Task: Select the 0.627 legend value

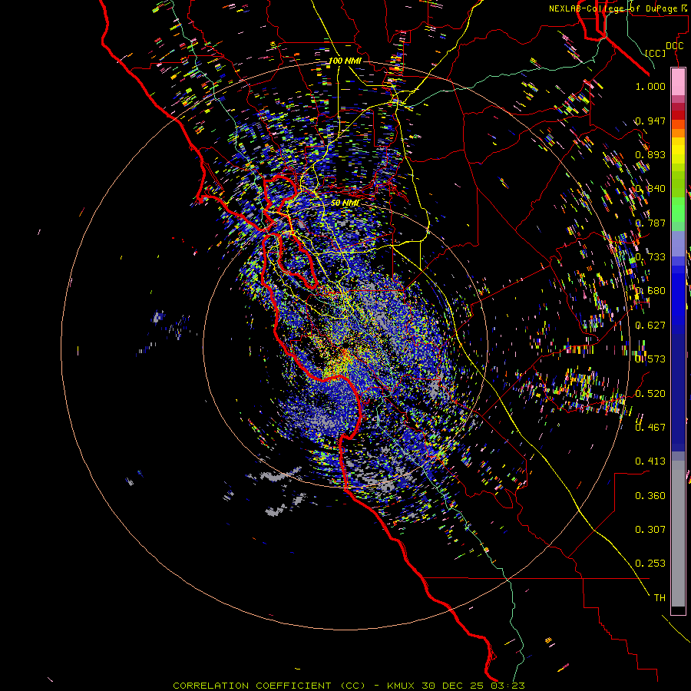Action: tap(650, 326)
